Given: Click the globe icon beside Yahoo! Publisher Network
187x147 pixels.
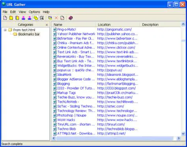Looking at the screenshot, I should 55,34.
